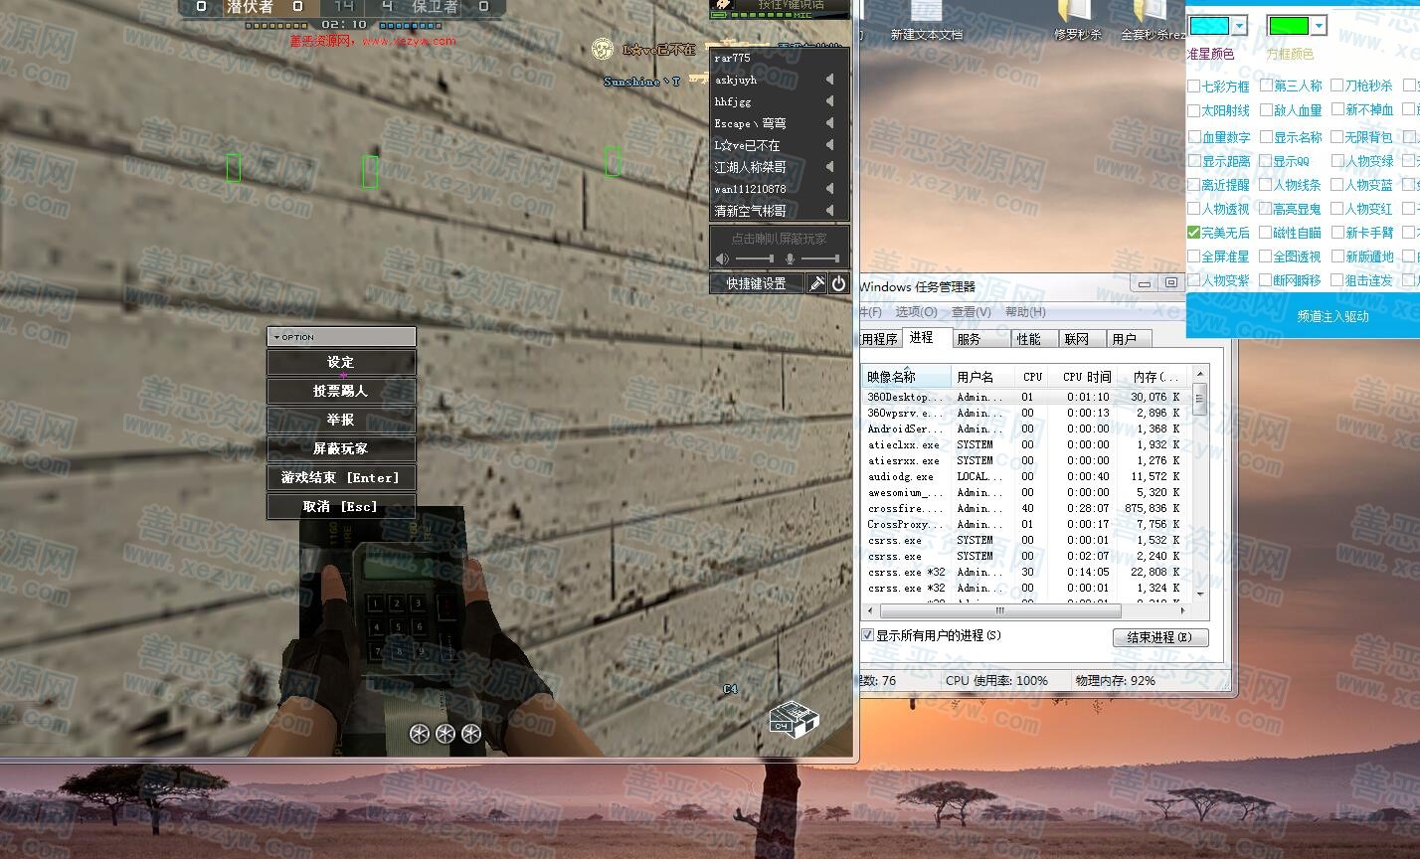Click the 结束进程 button

pos(1159,637)
